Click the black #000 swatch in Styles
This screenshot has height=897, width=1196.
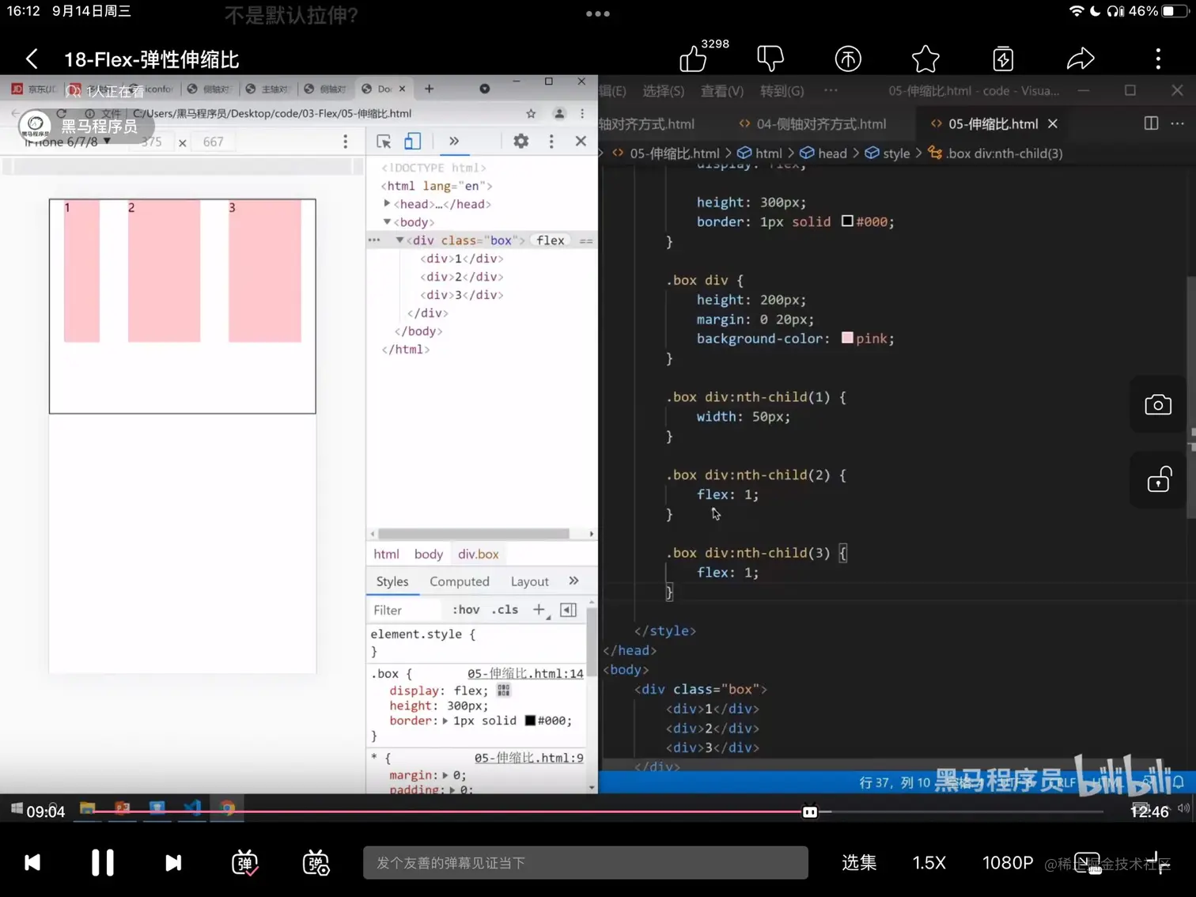tap(530, 721)
